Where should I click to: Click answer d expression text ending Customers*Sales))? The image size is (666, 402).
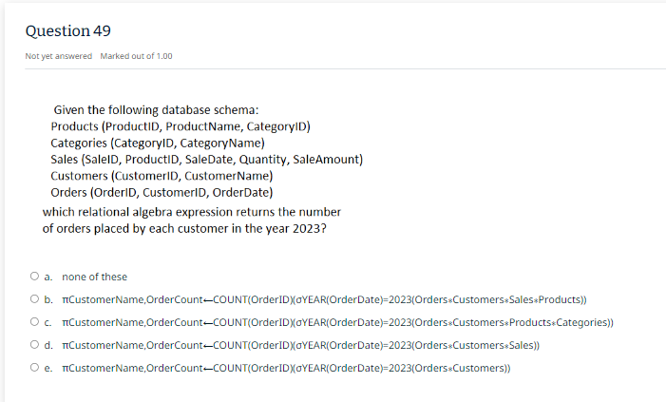click(x=301, y=345)
